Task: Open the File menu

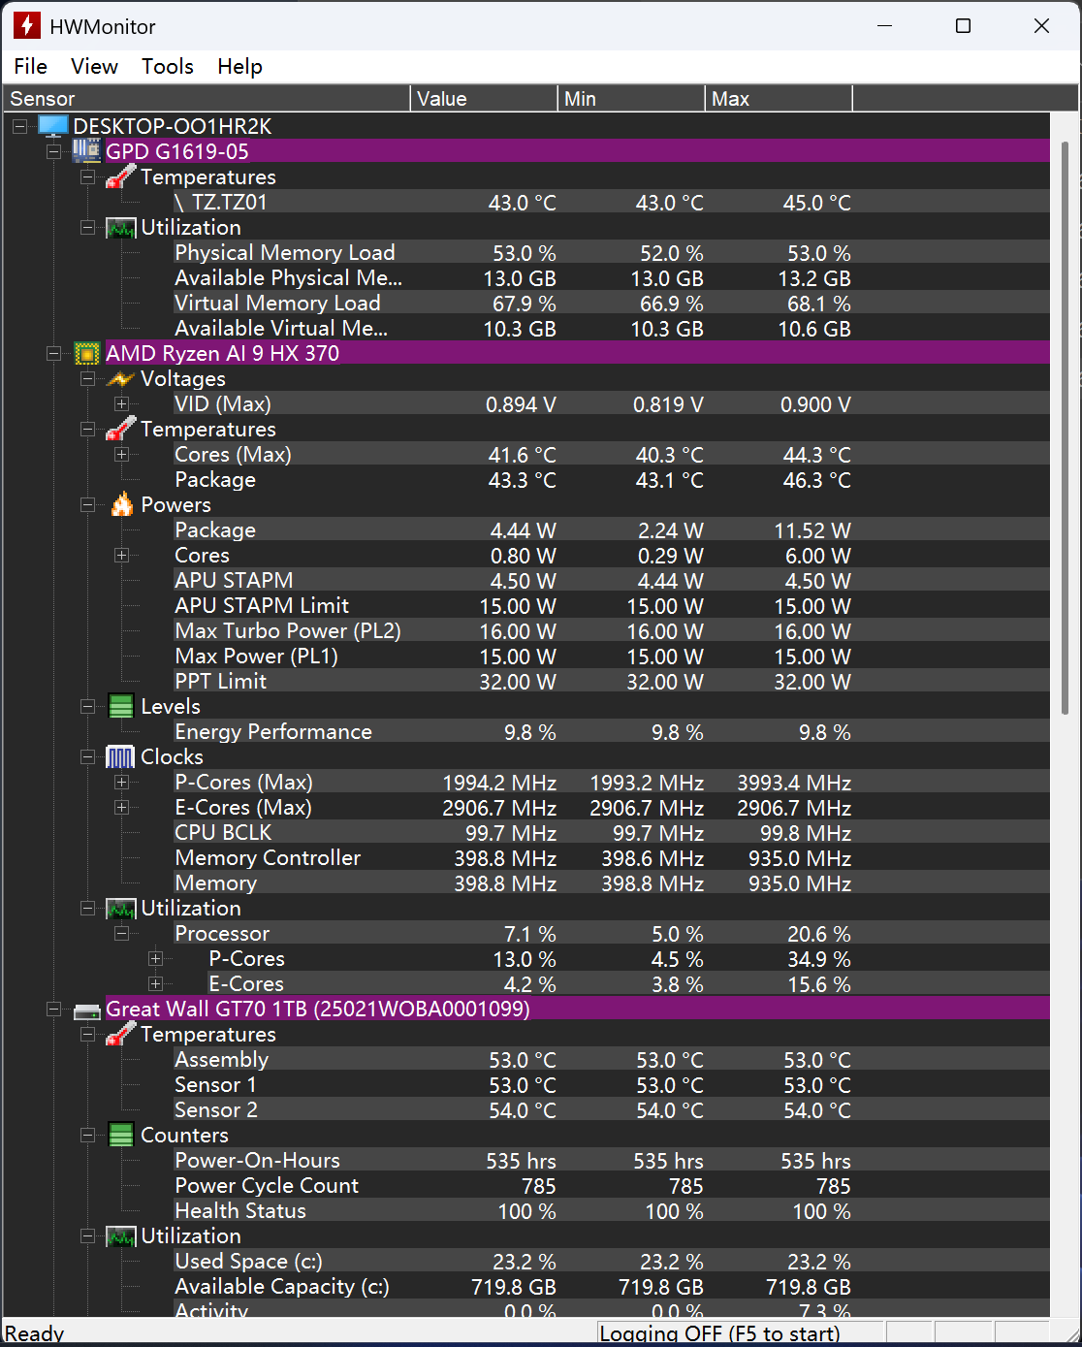Action: click(x=31, y=66)
